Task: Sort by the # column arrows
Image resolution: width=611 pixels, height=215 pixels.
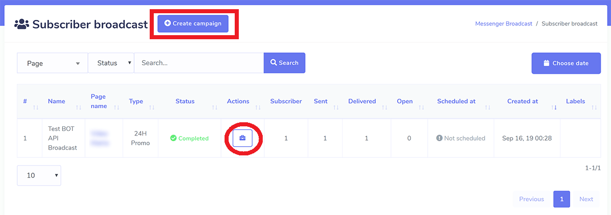Action: pyautogui.click(x=36, y=107)
